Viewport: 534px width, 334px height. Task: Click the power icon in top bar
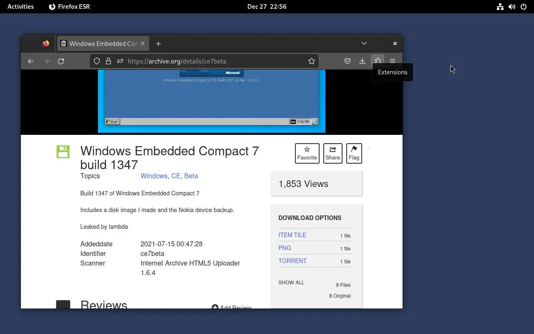tap(524, 6)
